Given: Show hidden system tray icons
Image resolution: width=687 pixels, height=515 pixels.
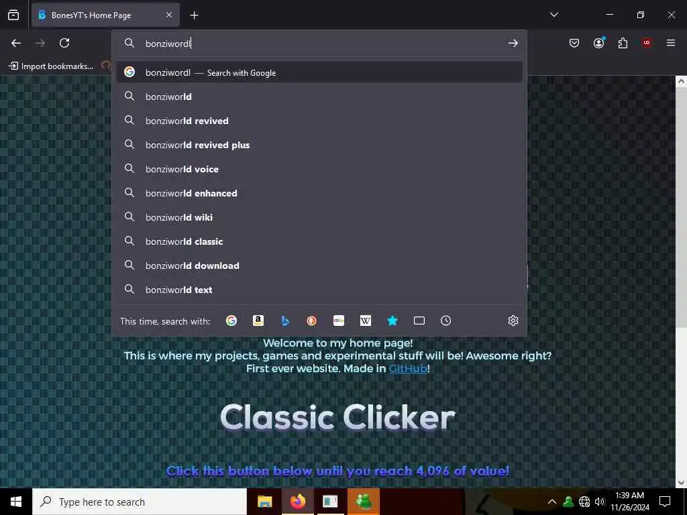Looking at the screenshot, I should tap(552, 502).
